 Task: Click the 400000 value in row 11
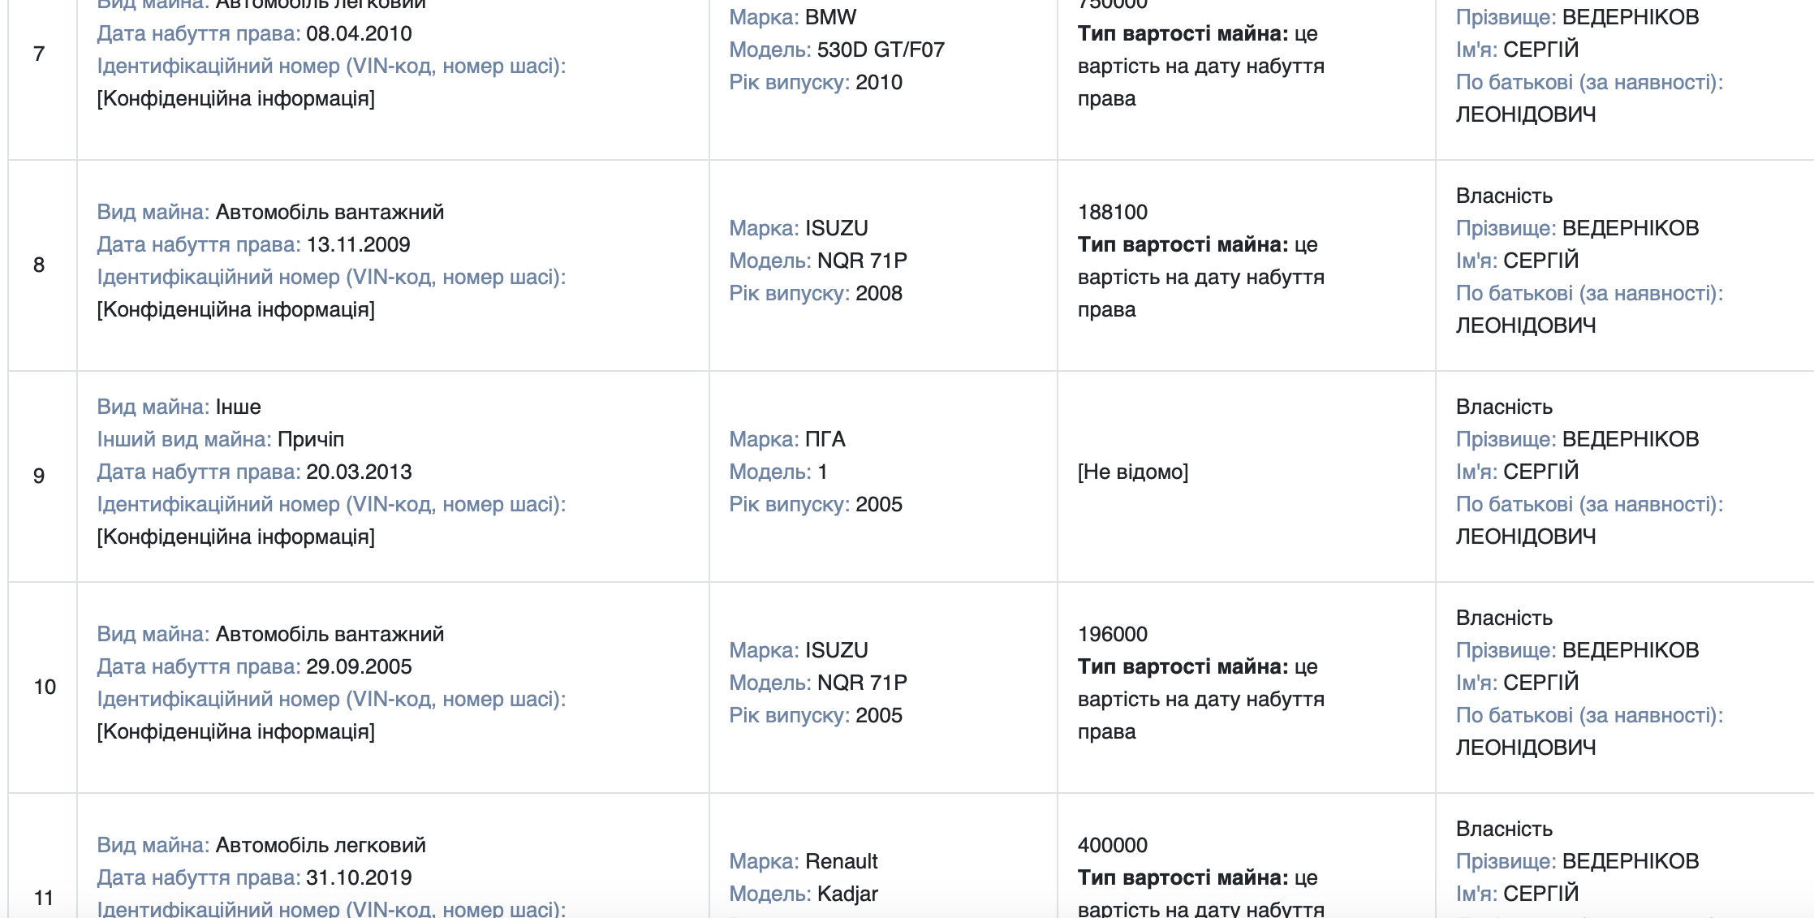[1112, 845]
